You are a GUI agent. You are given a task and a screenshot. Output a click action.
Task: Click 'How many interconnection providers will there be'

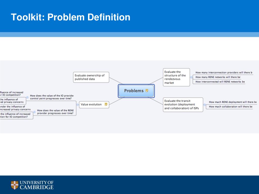pos(224,72)
